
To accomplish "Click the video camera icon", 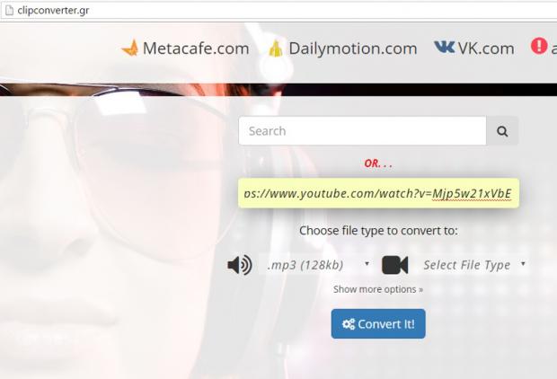I will [394, 265].
